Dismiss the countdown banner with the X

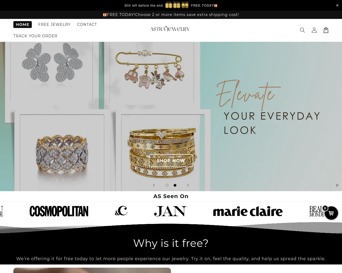pyautogui.click(x=337, y=5)
